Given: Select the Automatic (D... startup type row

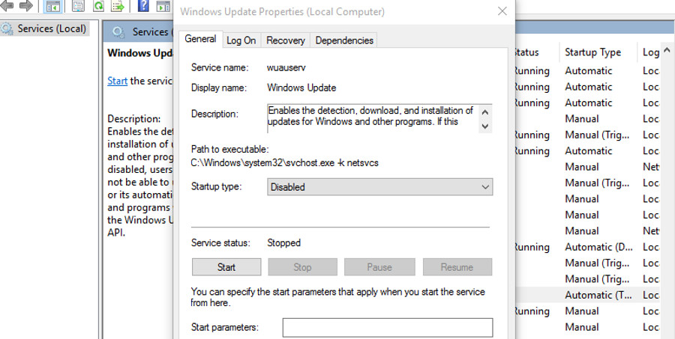Looking at the screenshot, I should click(598, 247).
